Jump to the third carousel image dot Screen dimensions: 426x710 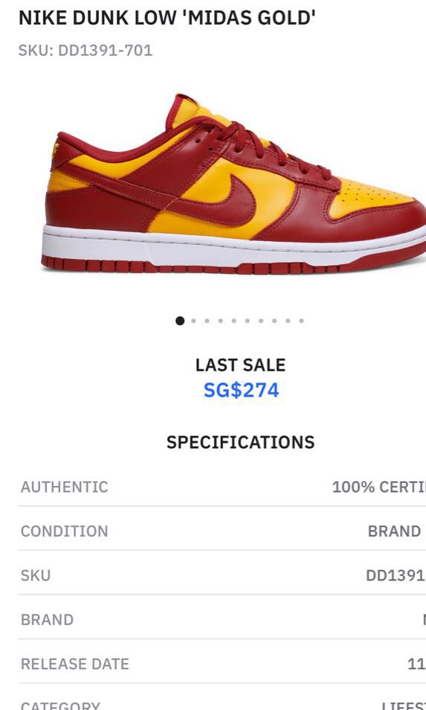tap(207, 321)
